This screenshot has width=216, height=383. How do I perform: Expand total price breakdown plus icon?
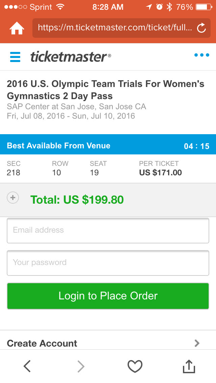[13, 198]
